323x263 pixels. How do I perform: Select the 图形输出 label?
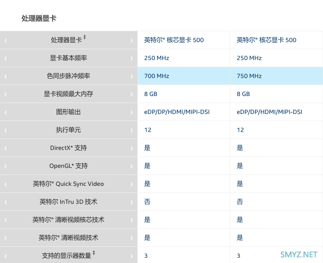click(68, 112)
